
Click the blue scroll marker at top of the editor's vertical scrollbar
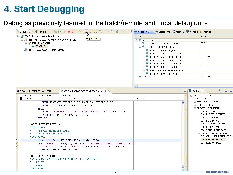point(183,102)
